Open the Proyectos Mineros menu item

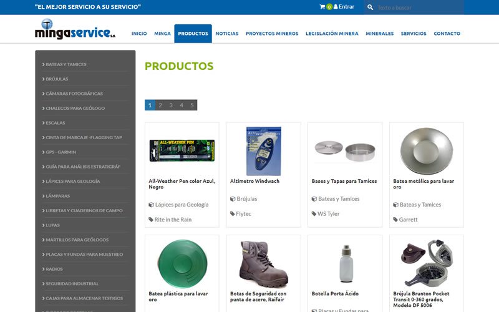pos(272,34)
